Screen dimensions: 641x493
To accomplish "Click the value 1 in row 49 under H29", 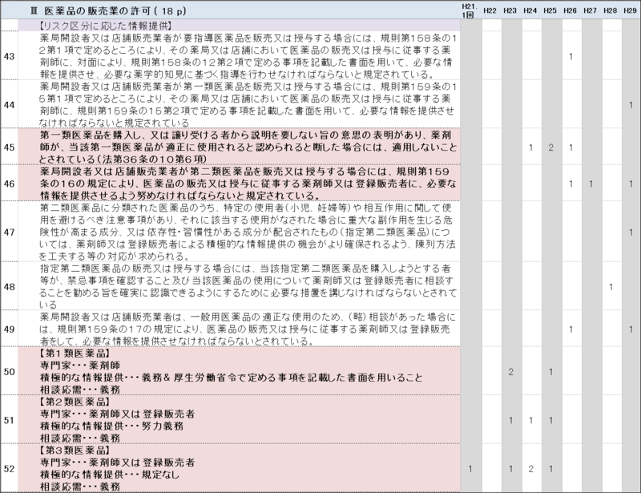I will coord(631,329).
